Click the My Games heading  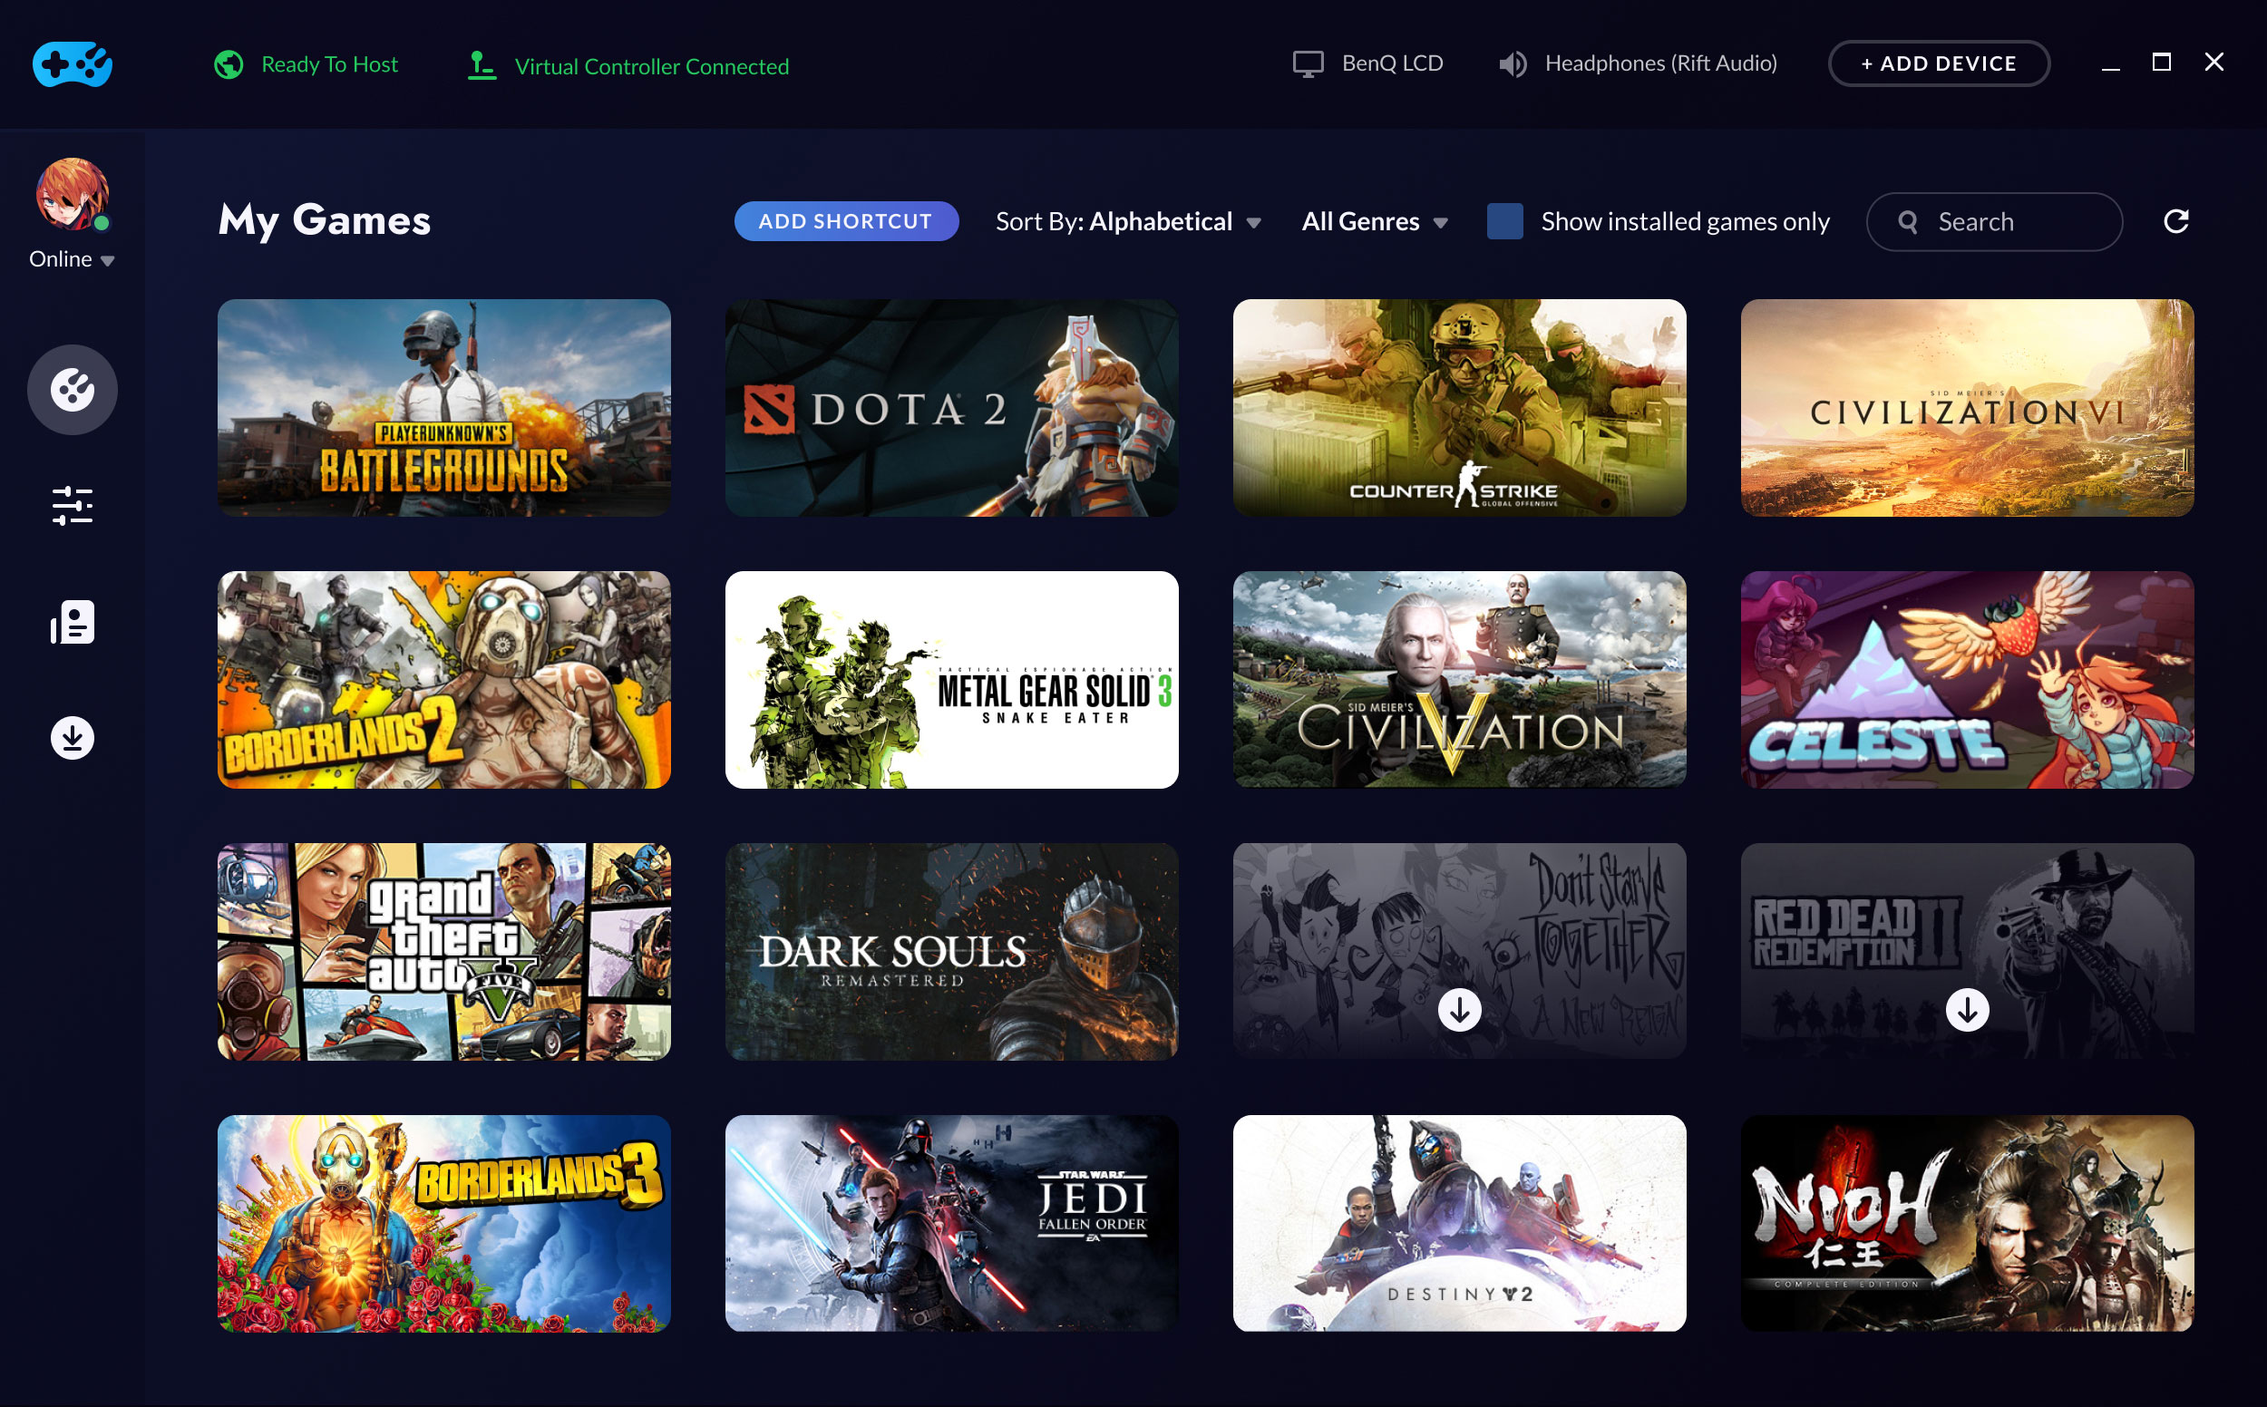[x=325, y=220]
